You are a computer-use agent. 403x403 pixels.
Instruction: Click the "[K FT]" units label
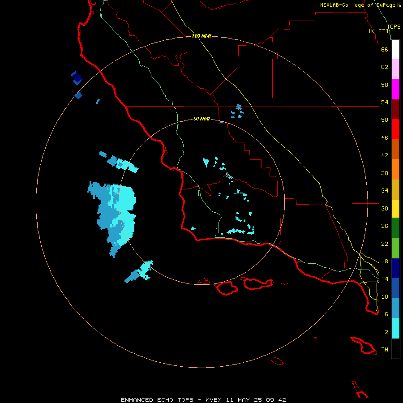379,31
